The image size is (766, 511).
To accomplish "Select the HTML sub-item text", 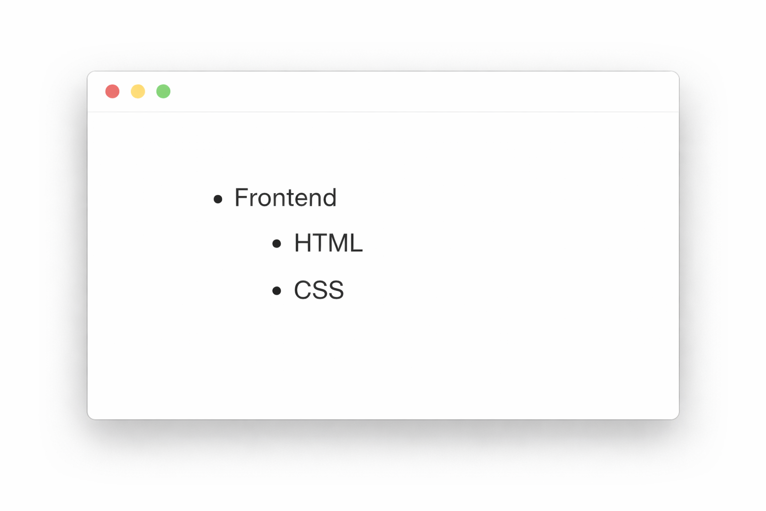I will coord(328,243).
